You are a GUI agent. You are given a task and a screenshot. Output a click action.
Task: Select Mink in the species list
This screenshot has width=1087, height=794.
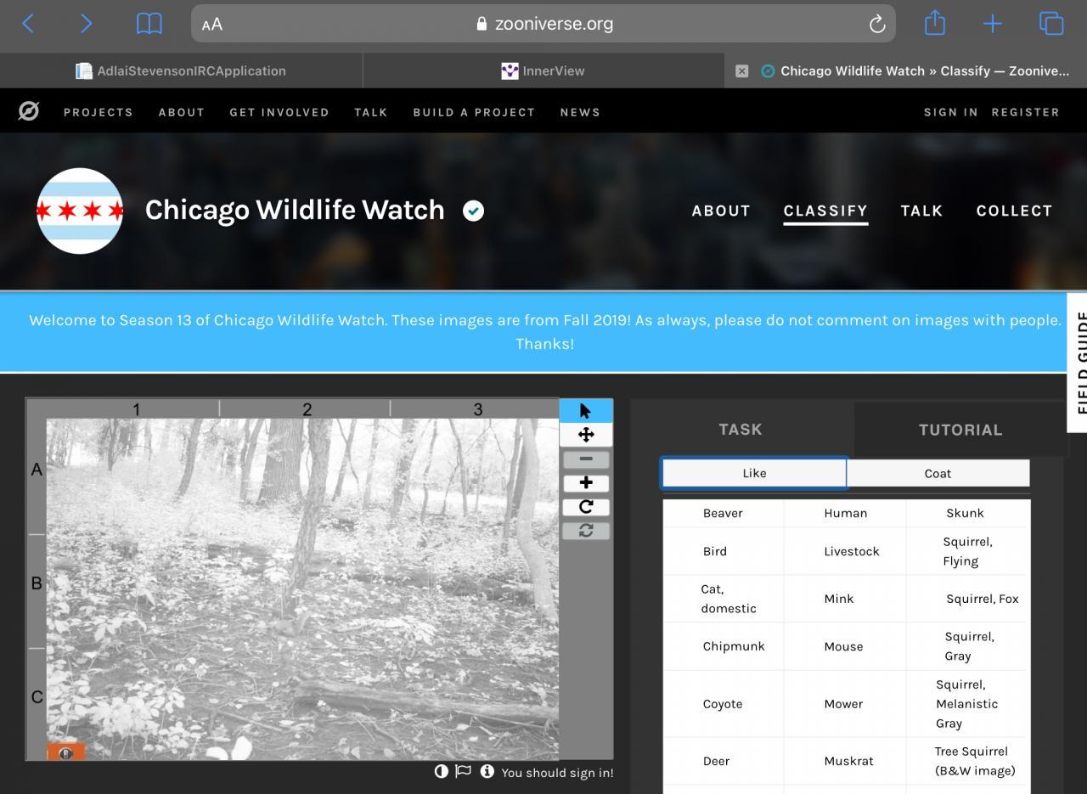pyautogui.click(x=845, y=599)
